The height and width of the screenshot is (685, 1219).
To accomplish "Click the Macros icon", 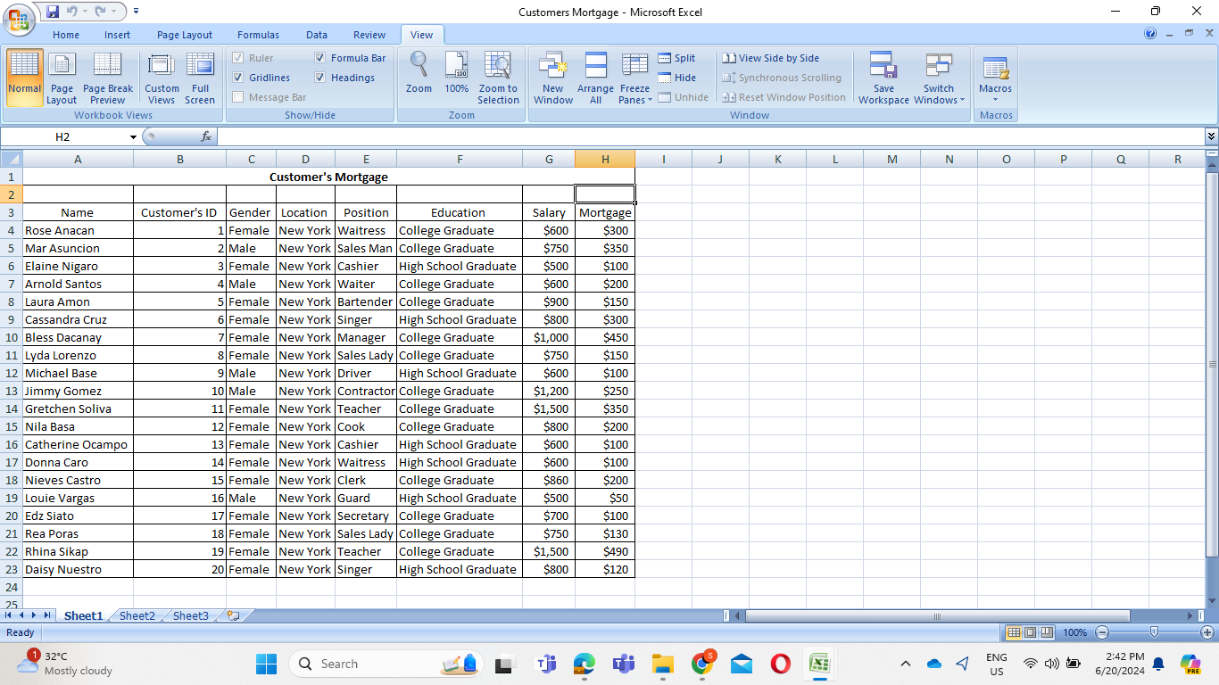I will click(x=995, y=78).
